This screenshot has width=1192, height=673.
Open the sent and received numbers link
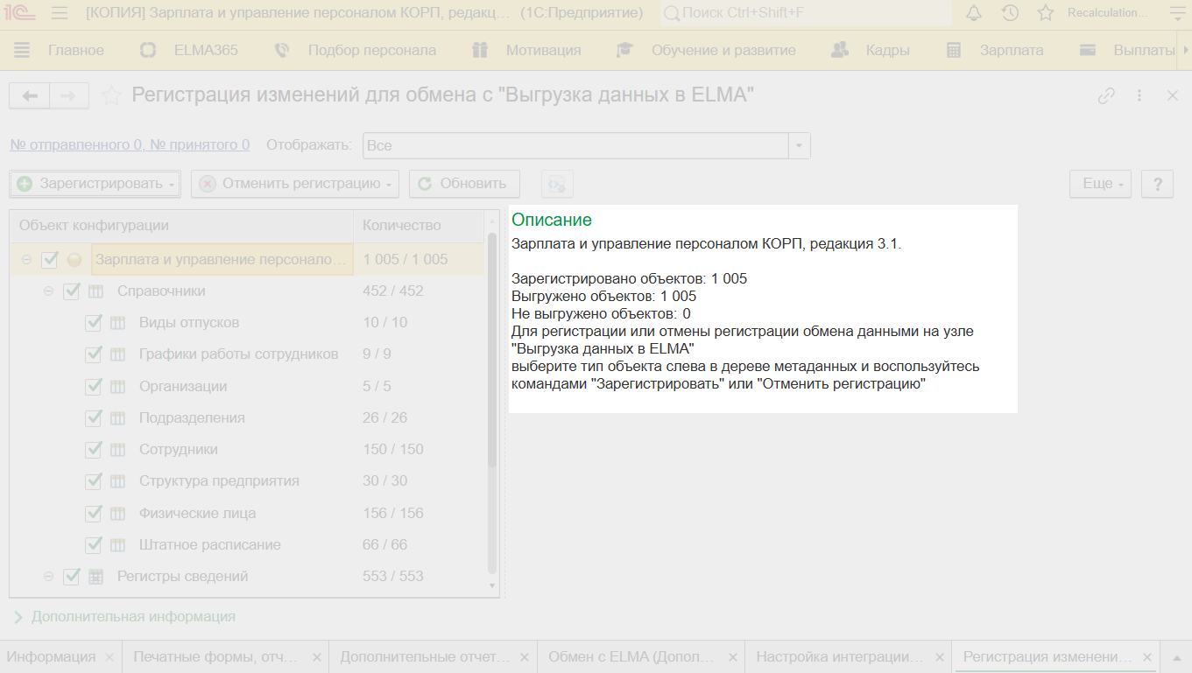(130, 145)
